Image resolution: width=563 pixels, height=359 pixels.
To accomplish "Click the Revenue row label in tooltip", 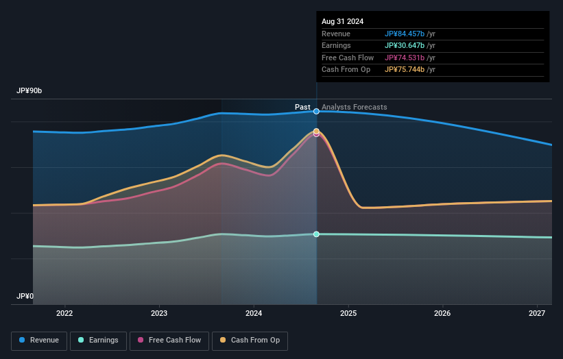I will [x=336, y=34].
